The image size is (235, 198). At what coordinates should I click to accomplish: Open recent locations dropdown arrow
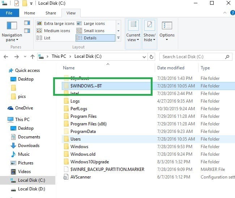pyautogui.click(x=25, y=57)
